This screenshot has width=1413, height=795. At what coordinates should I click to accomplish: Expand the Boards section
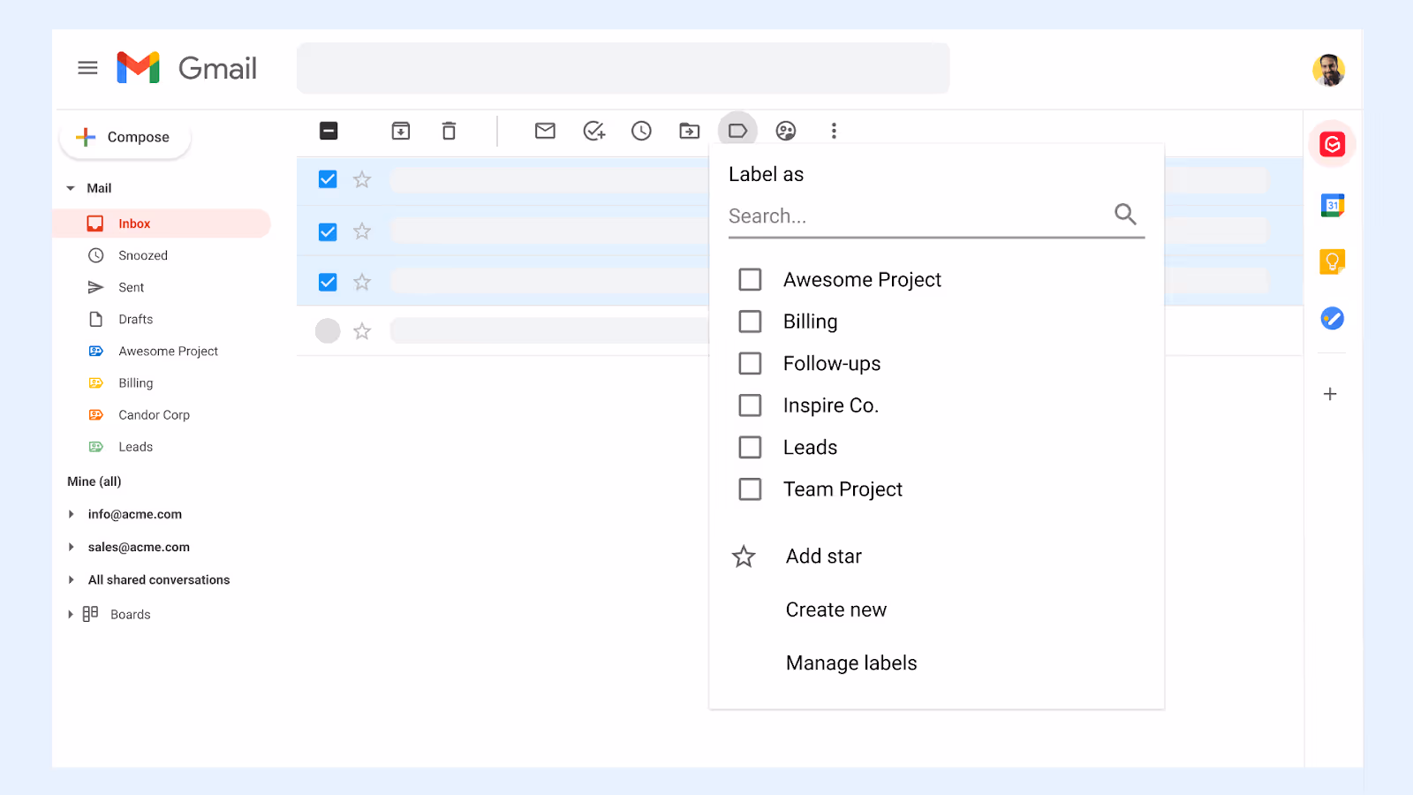click(71, 614)
